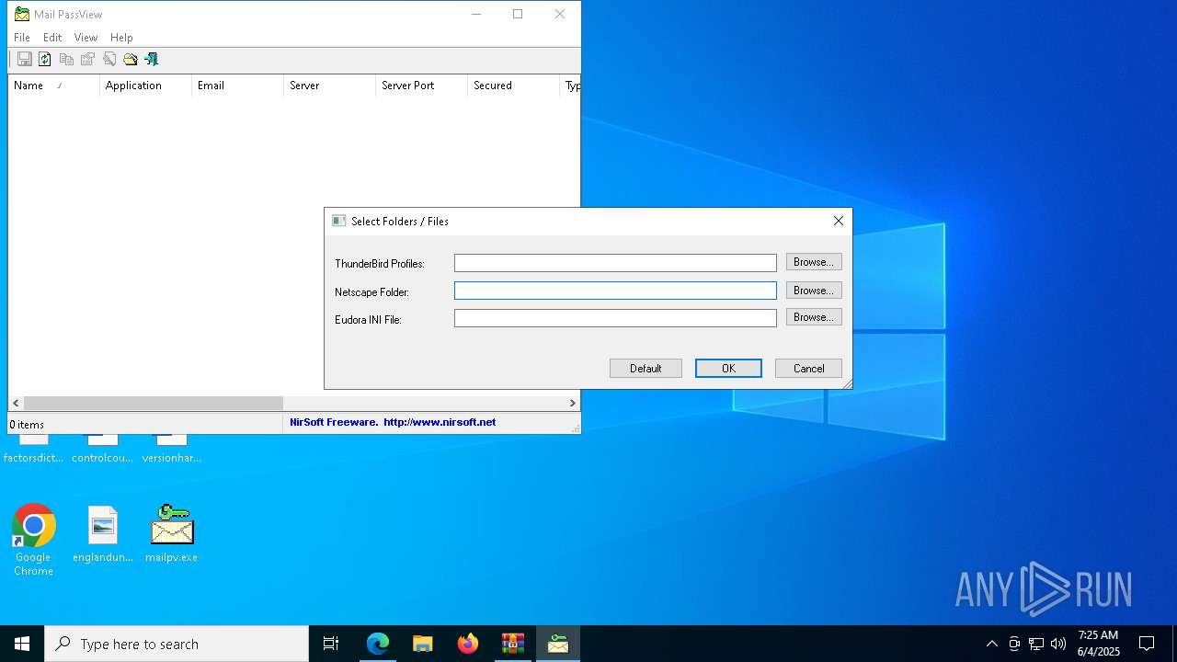Click the Save Selected Items toolbar icon
Screen dimensions: 1177x662
coord(25,59)
